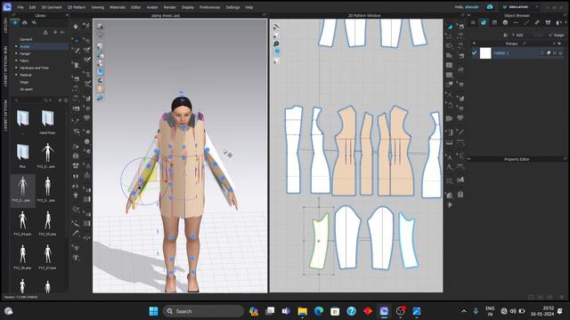This screenshot has height=320, width=570.
Task: Click the first blue library icon under Library header
Action: 15,22
